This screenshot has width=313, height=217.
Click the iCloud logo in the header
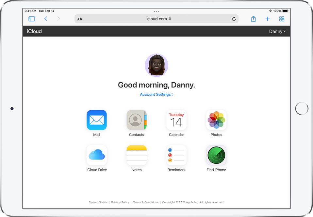(x=34, y=31)
